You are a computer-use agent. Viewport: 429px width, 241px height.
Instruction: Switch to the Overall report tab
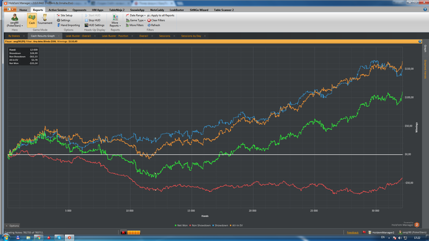click(143, 35)
